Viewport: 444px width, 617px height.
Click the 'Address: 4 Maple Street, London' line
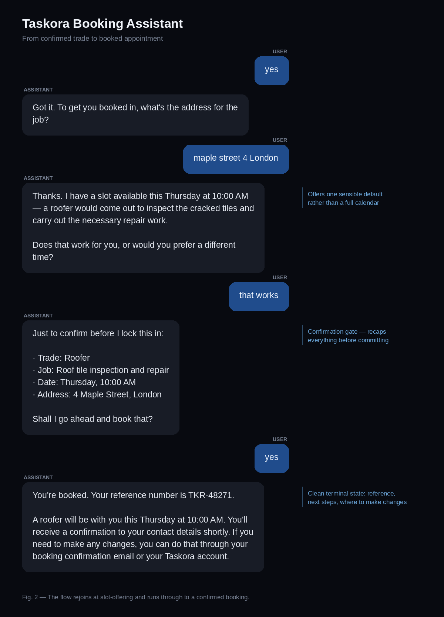(97, 394)
